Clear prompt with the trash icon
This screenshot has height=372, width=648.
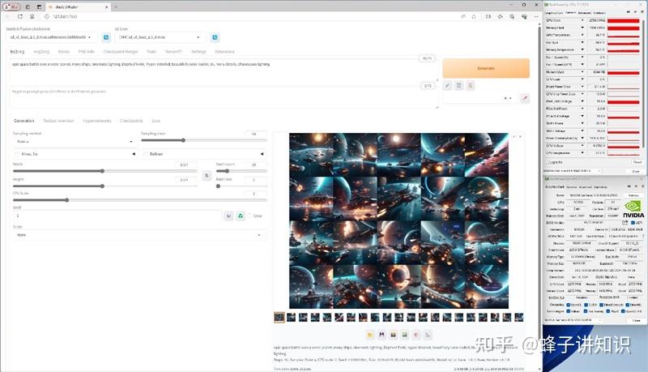pyautogui.click(x=458, y=86)
